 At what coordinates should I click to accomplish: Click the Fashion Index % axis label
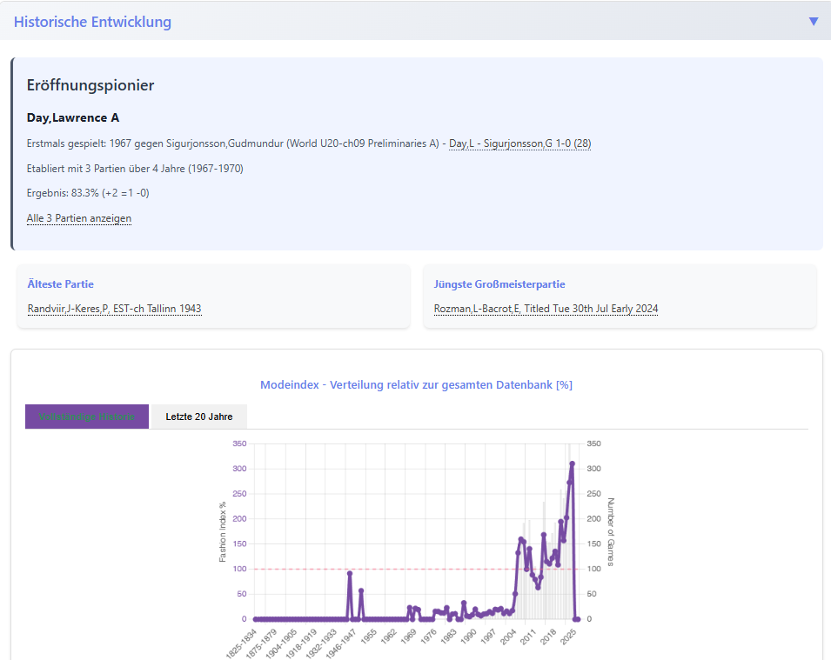[223, 531]
